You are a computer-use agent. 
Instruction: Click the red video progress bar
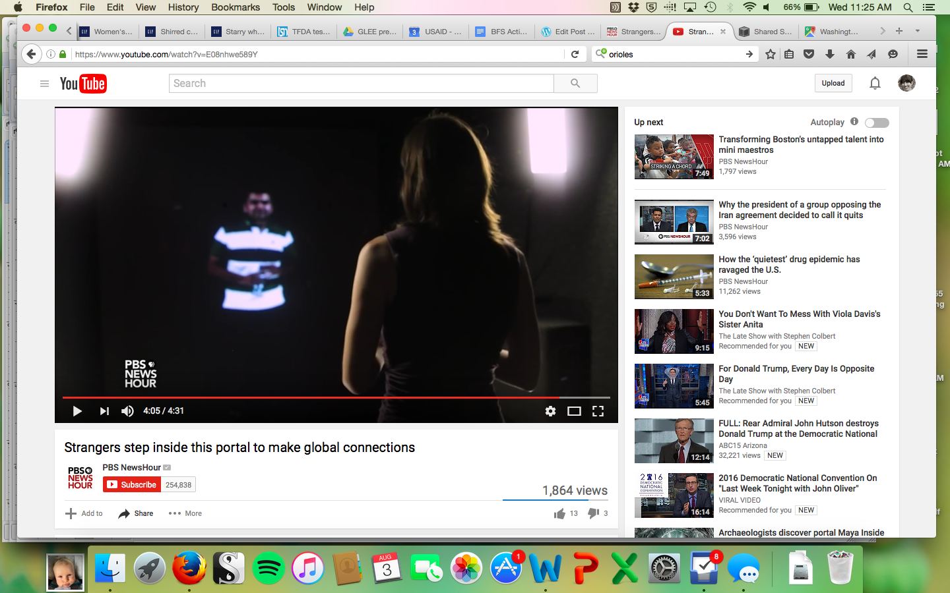(310, 398)
